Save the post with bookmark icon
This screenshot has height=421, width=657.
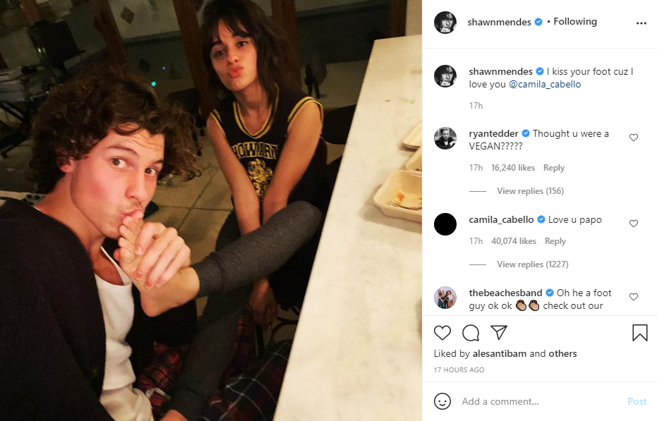[x=640, y=333]
